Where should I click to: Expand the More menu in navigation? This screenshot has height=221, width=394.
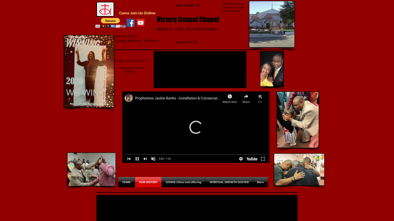[x=260, y=182]
